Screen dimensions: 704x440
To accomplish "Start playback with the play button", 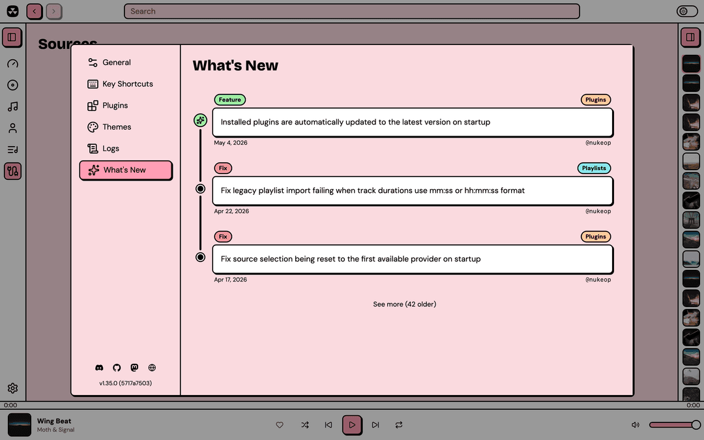I will pyautogui.click(x=352, y=425).
